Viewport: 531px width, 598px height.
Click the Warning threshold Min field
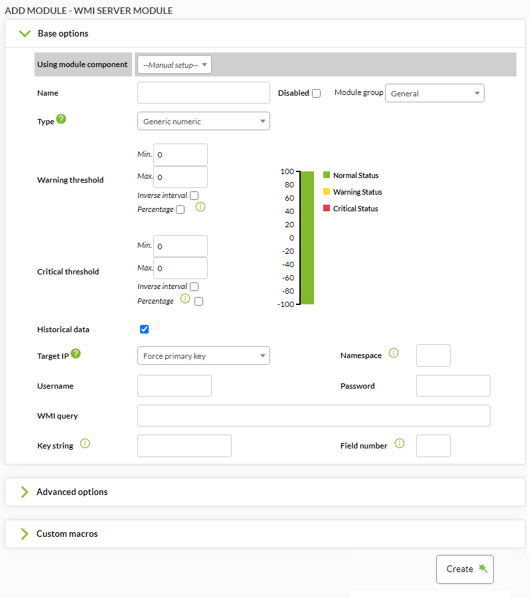pos(181,155)
